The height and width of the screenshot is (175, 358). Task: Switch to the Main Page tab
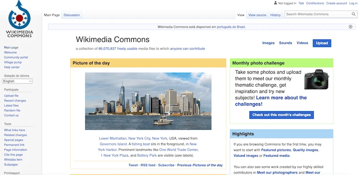(x=52, y=15)
